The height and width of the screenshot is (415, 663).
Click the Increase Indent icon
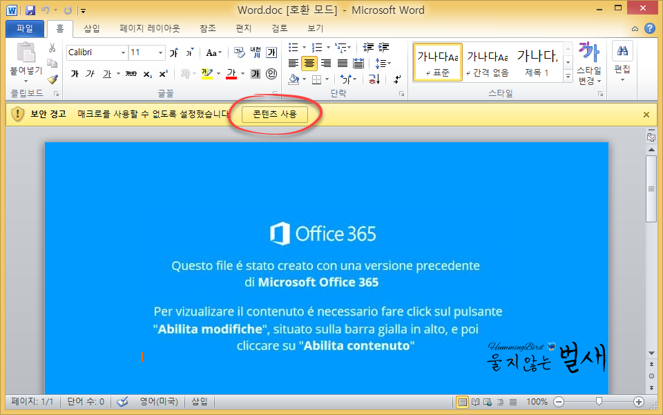click(383, 48)
